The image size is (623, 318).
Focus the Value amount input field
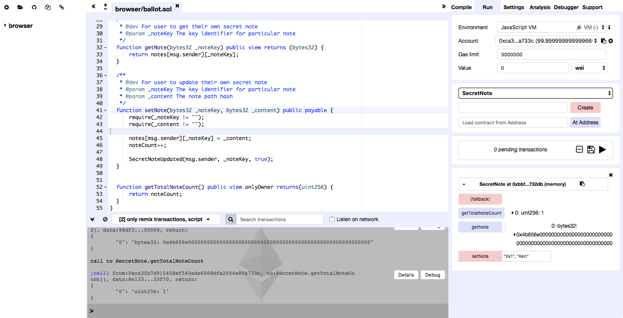[x=533, y=68]
